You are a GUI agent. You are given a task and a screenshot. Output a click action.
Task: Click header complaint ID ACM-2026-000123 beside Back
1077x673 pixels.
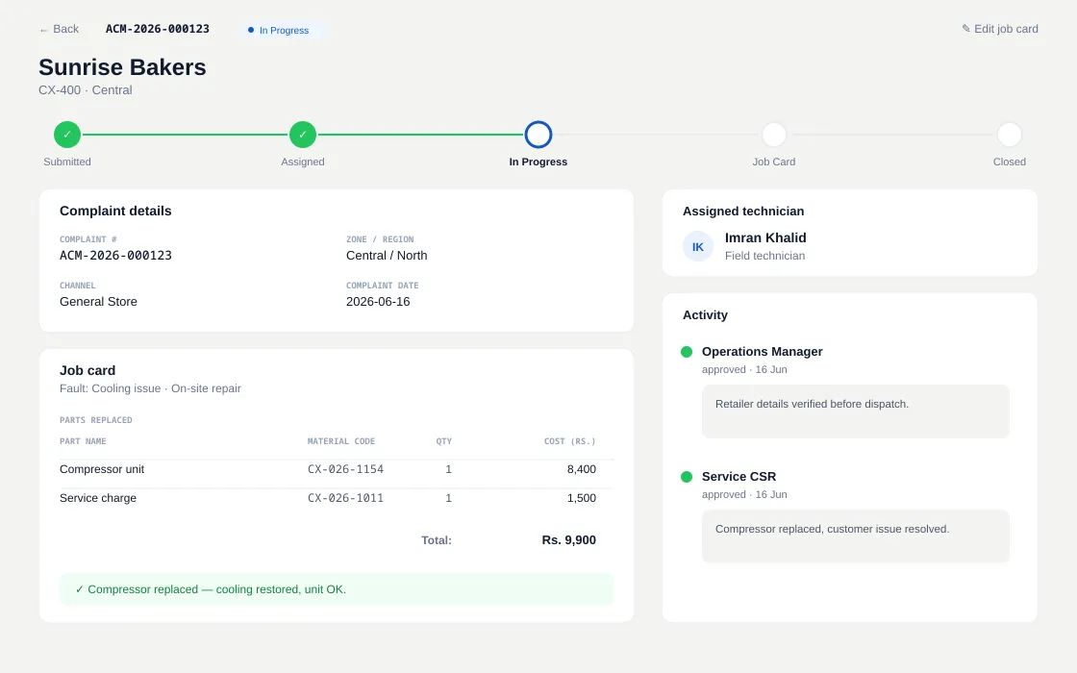click(158, 29)
